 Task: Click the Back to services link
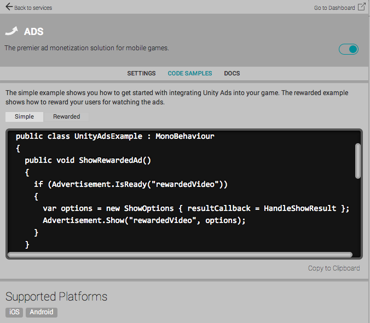coord(33,8)
